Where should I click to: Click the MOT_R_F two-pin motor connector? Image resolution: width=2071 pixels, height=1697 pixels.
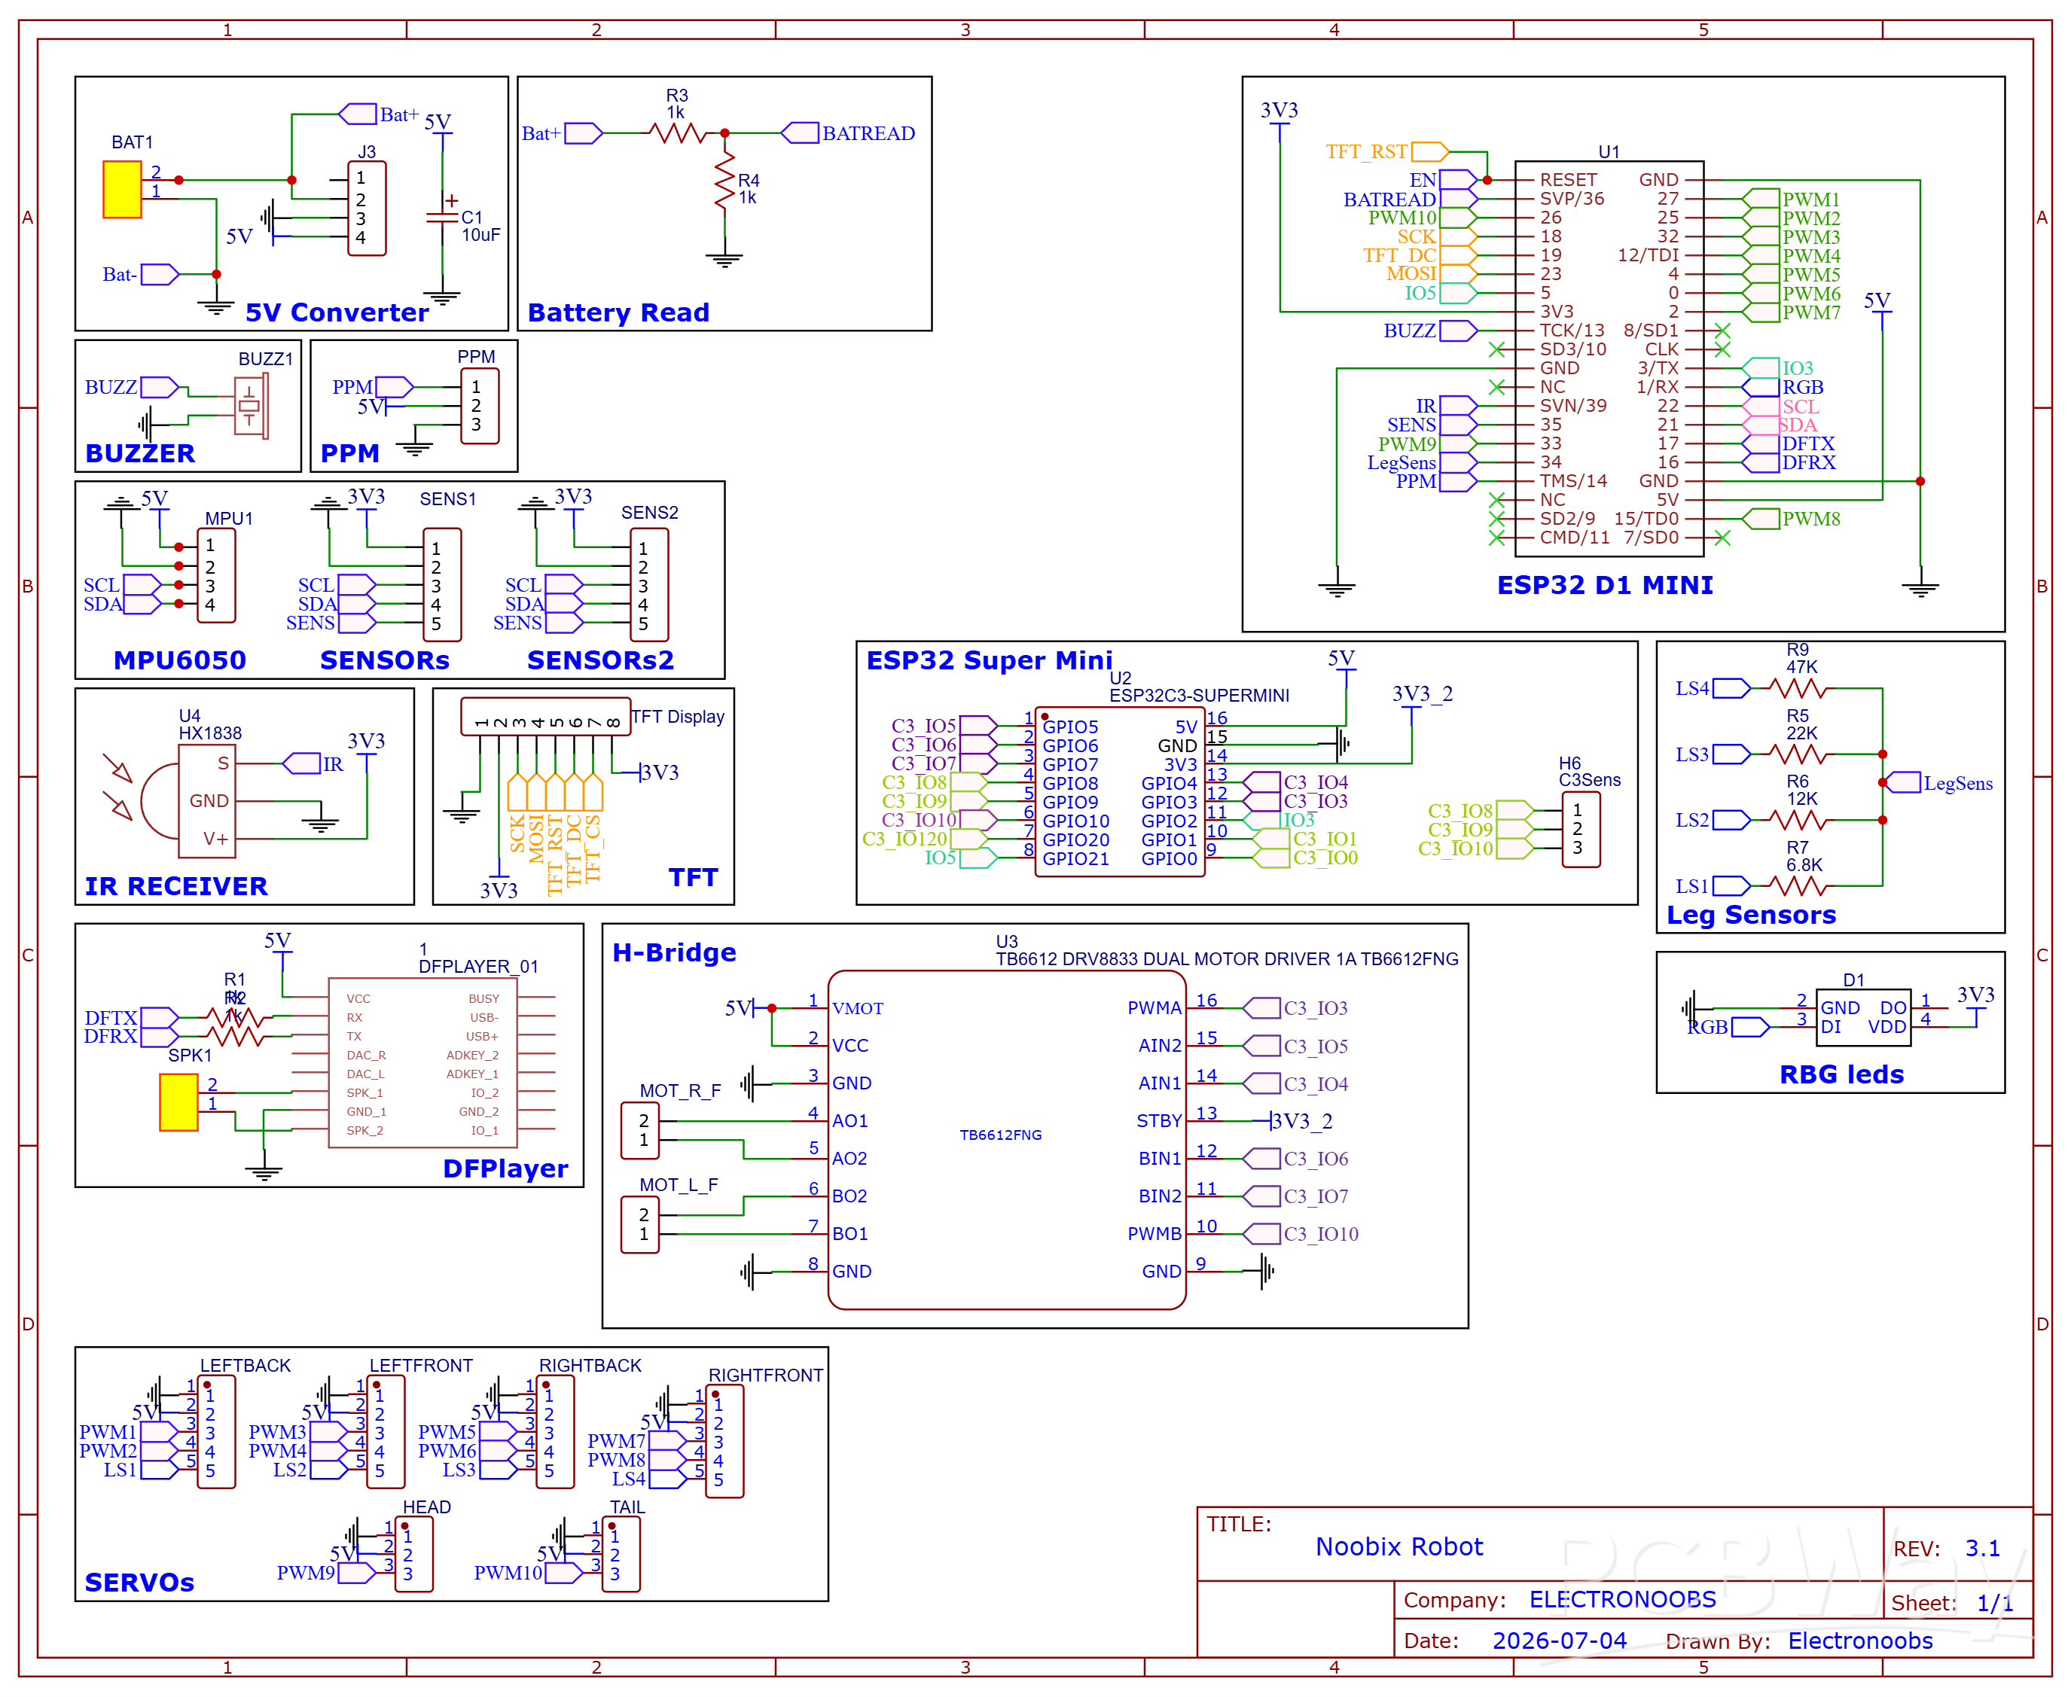pos(640,1131)
